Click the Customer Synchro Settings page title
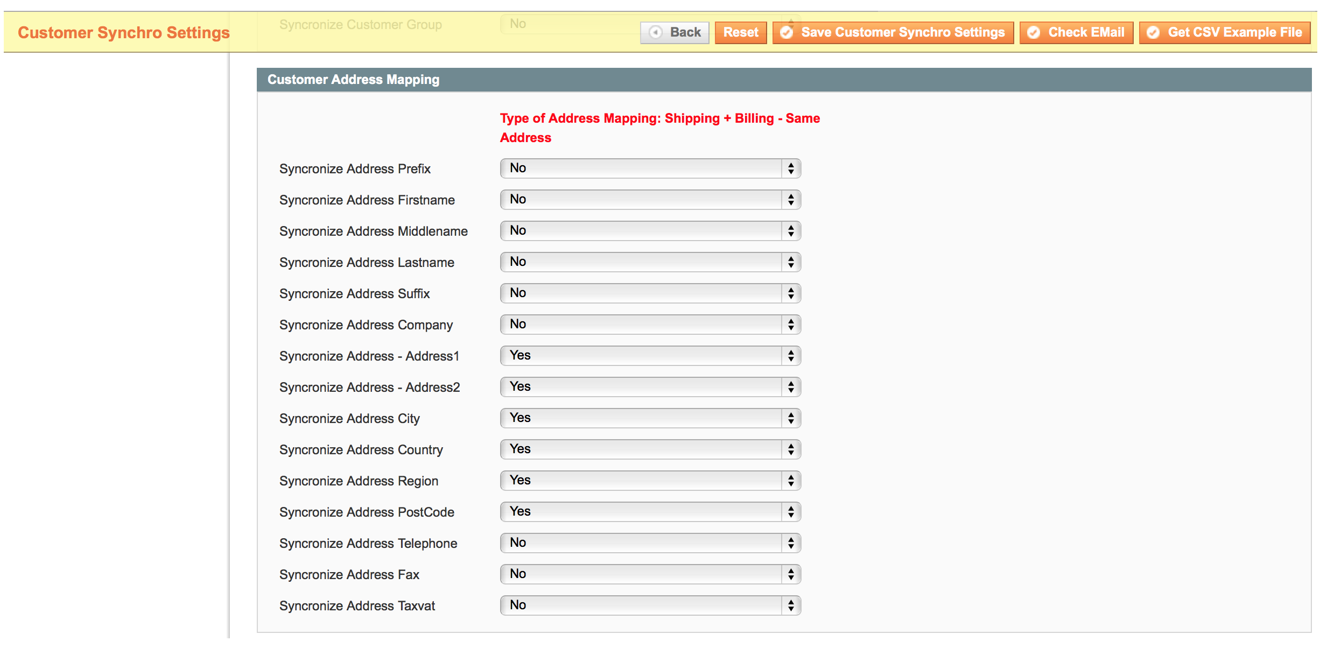This screenshot has height=648, width=1320. pos(124,33)
